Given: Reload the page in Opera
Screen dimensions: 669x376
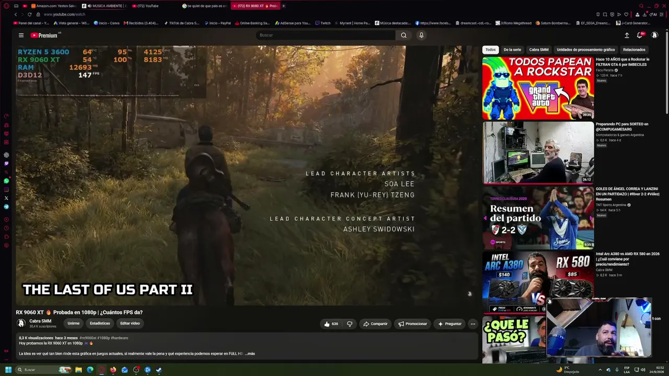Looking at the screenshot, I should click(29, 14).
